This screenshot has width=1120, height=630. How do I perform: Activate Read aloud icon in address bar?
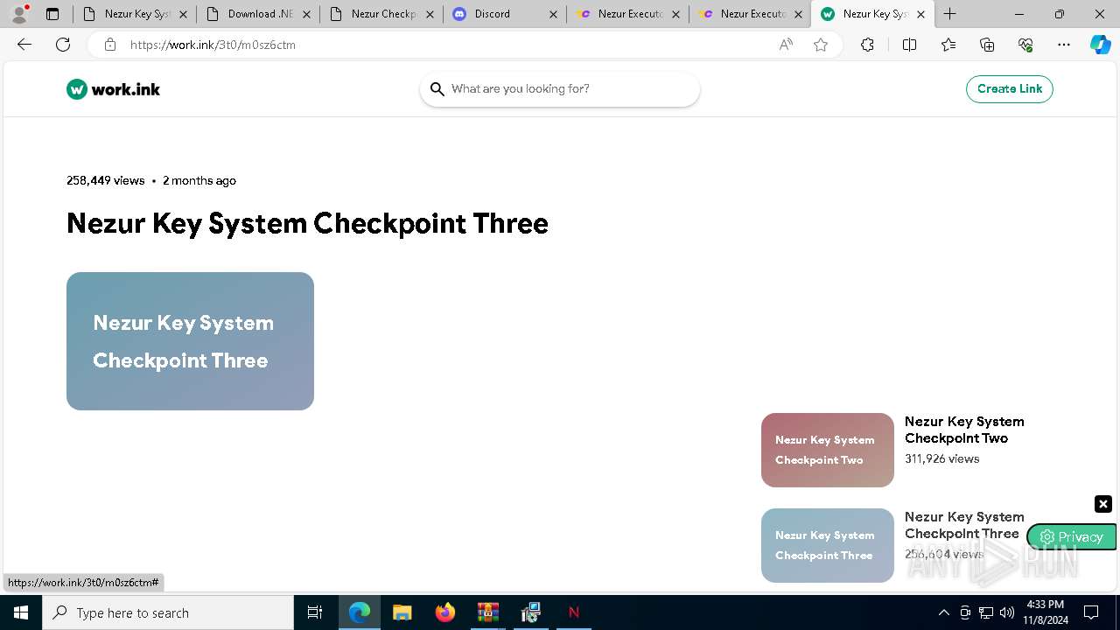[x=786, y=45]
